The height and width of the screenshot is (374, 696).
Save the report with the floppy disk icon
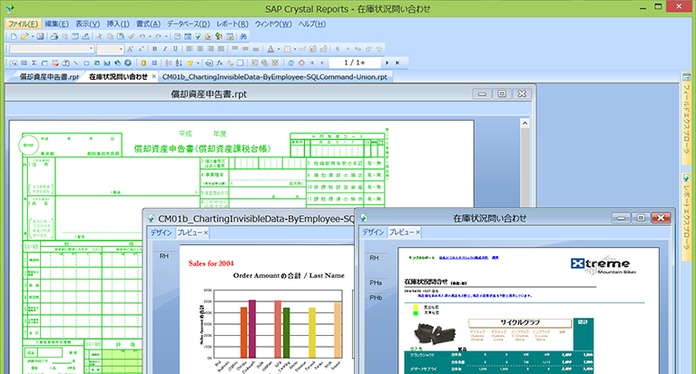coord(41,36)
